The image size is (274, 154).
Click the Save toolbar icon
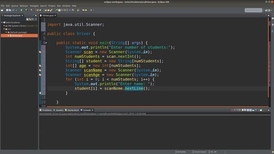pyautogui.click(x=7, y=10)
